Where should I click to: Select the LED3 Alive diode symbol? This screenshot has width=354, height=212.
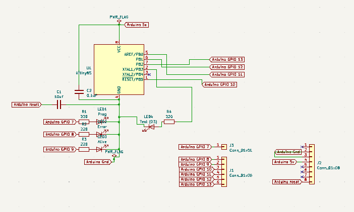pos(100,149)
